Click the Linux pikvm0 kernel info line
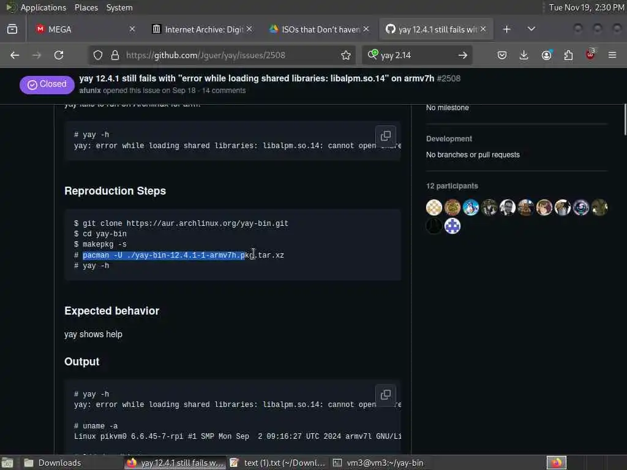 point(238,436)
